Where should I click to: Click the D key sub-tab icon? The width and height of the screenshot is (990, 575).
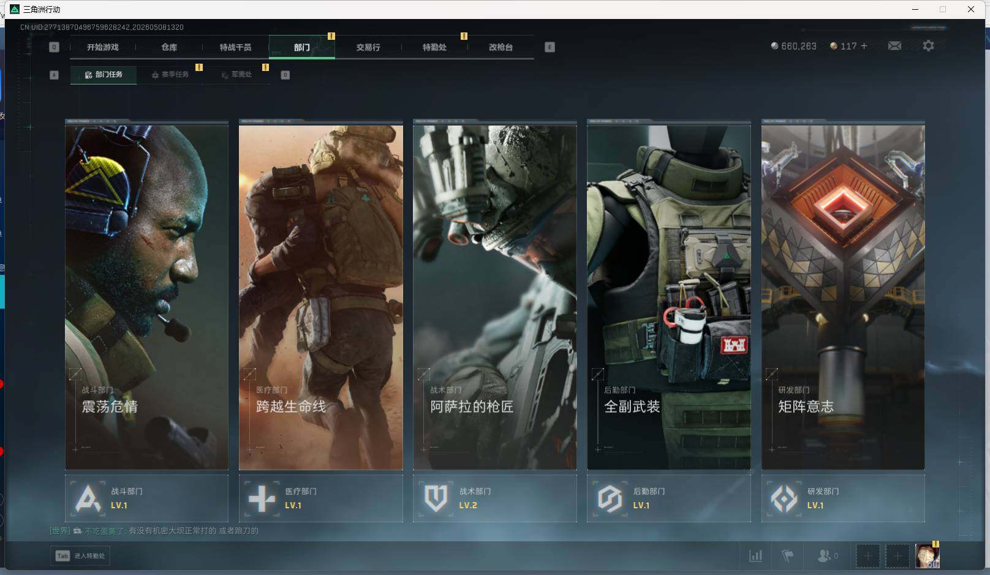click(x=285, y=75)
